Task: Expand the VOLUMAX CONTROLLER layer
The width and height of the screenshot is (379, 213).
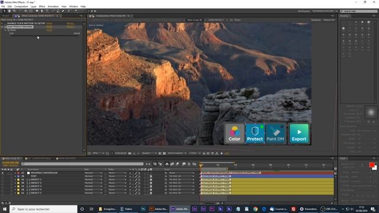Action: pos(15,173)
